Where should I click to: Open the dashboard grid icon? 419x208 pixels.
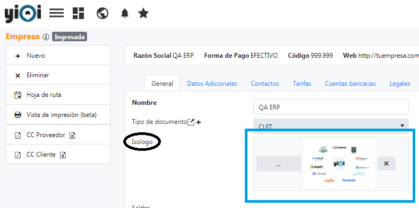click(x=78, y=13)
